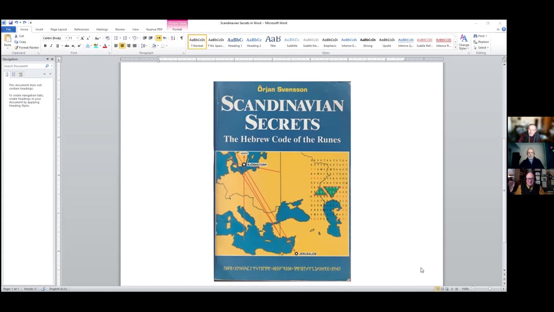The height and width of the screenshot is (312, 554).
Task: Open the Review tab
Action: pyautogui.click(x=120, y=29)
